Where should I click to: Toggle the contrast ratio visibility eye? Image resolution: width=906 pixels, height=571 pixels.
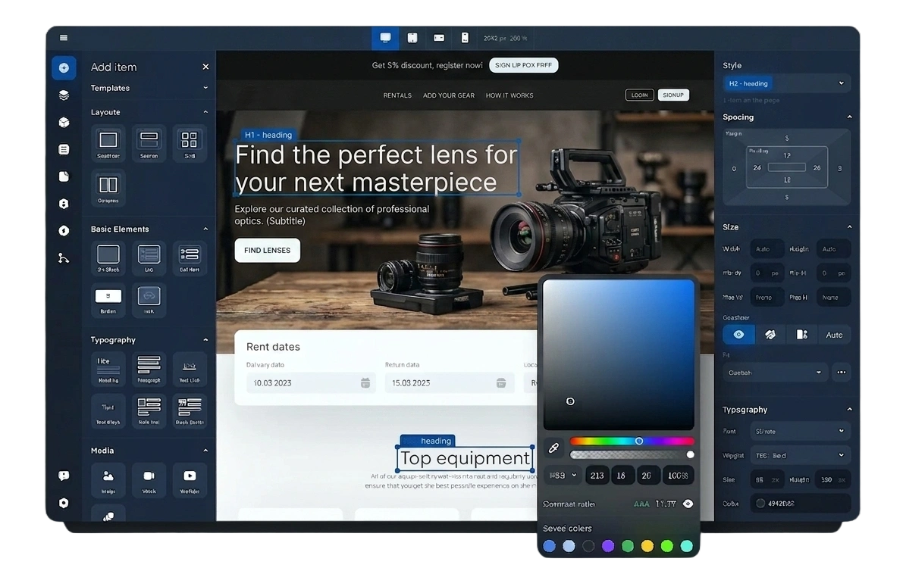pyautogui.click(x=687, y=503)
